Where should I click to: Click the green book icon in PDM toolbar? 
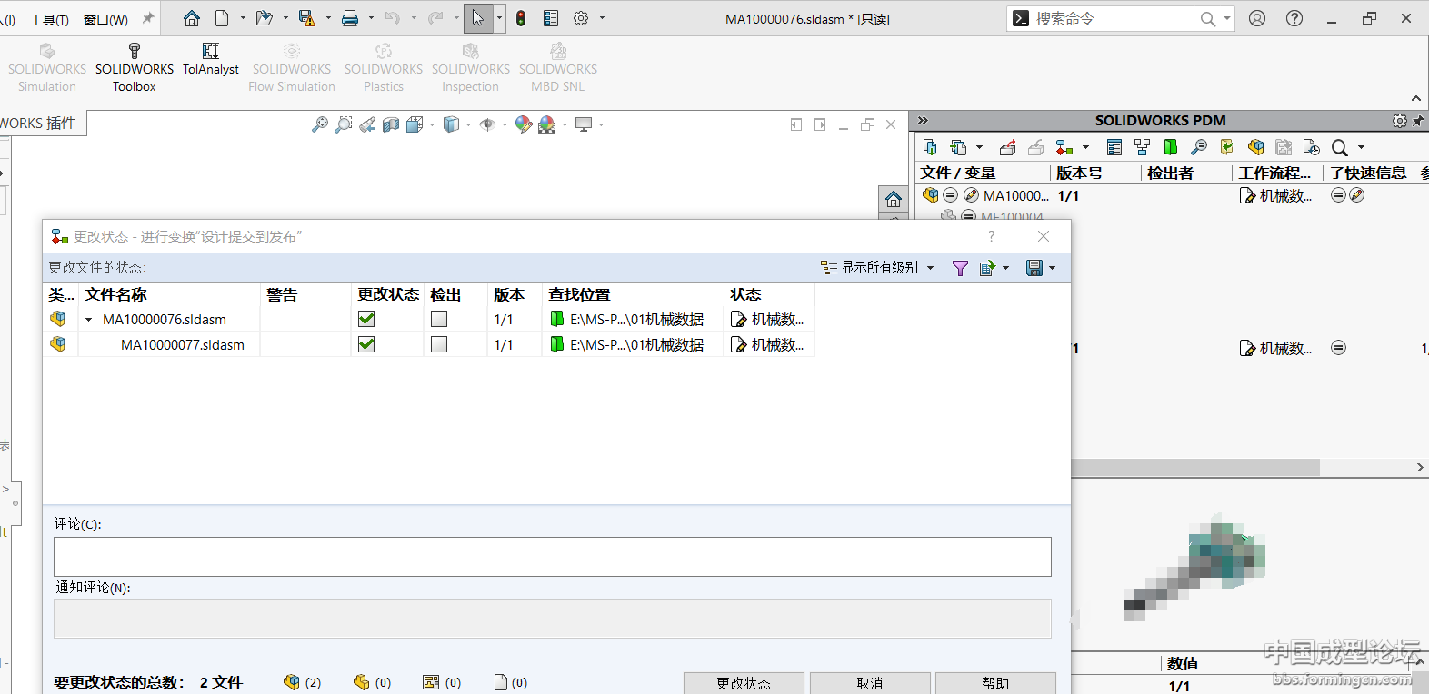(1171, 147)
